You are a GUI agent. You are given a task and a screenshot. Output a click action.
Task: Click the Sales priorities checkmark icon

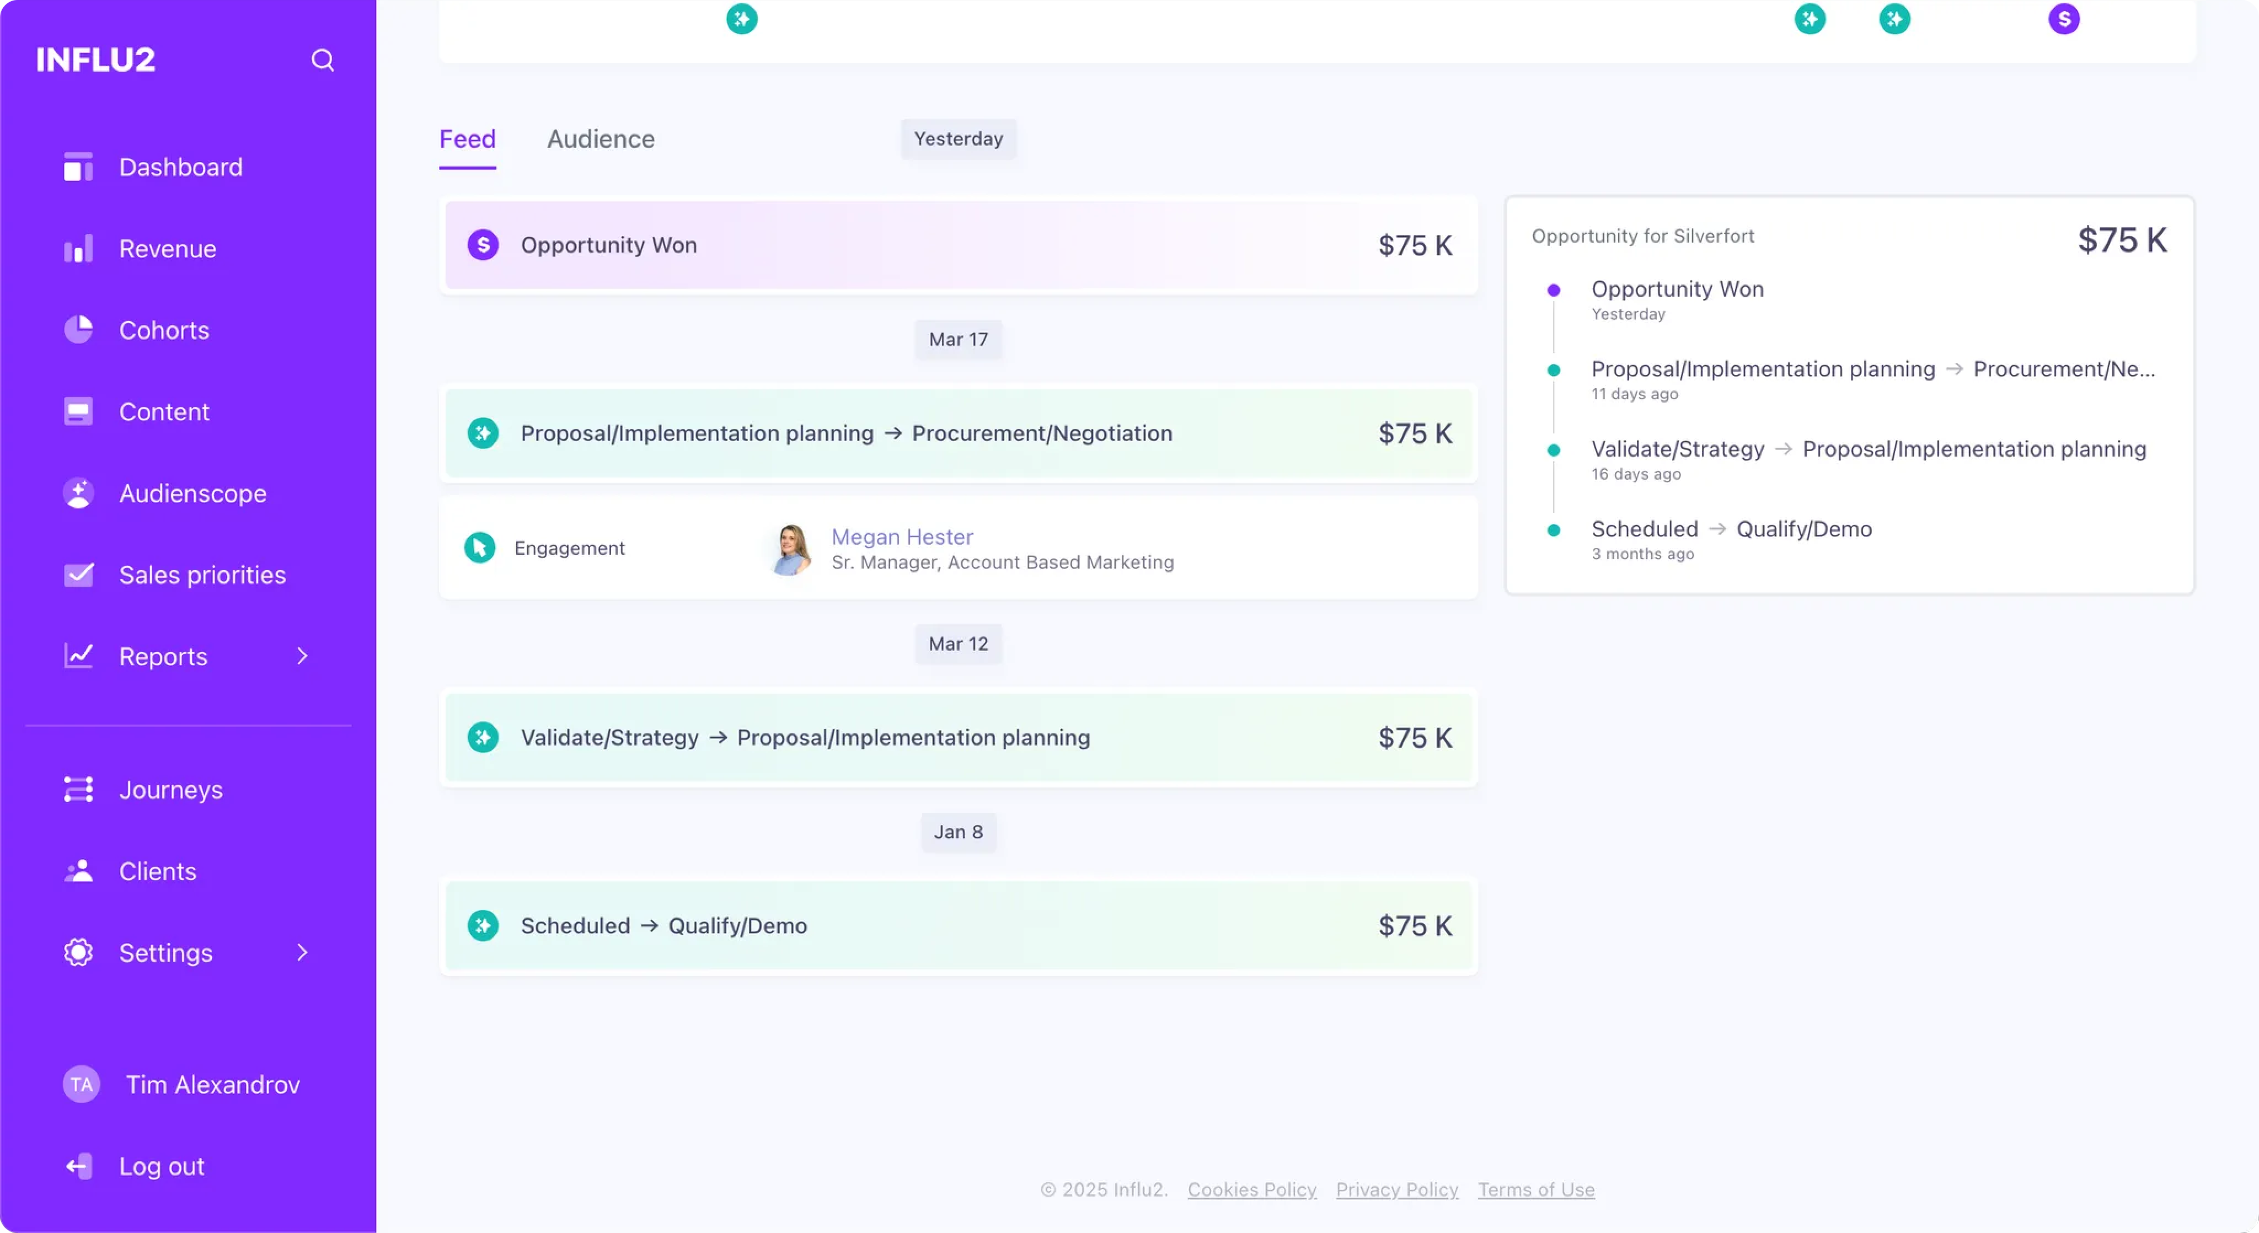tap(78, 575)
